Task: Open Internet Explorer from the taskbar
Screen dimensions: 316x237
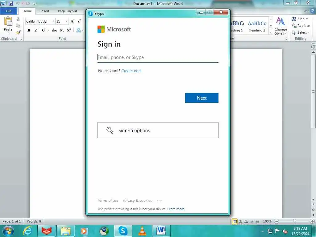Action: pos(27,231)
